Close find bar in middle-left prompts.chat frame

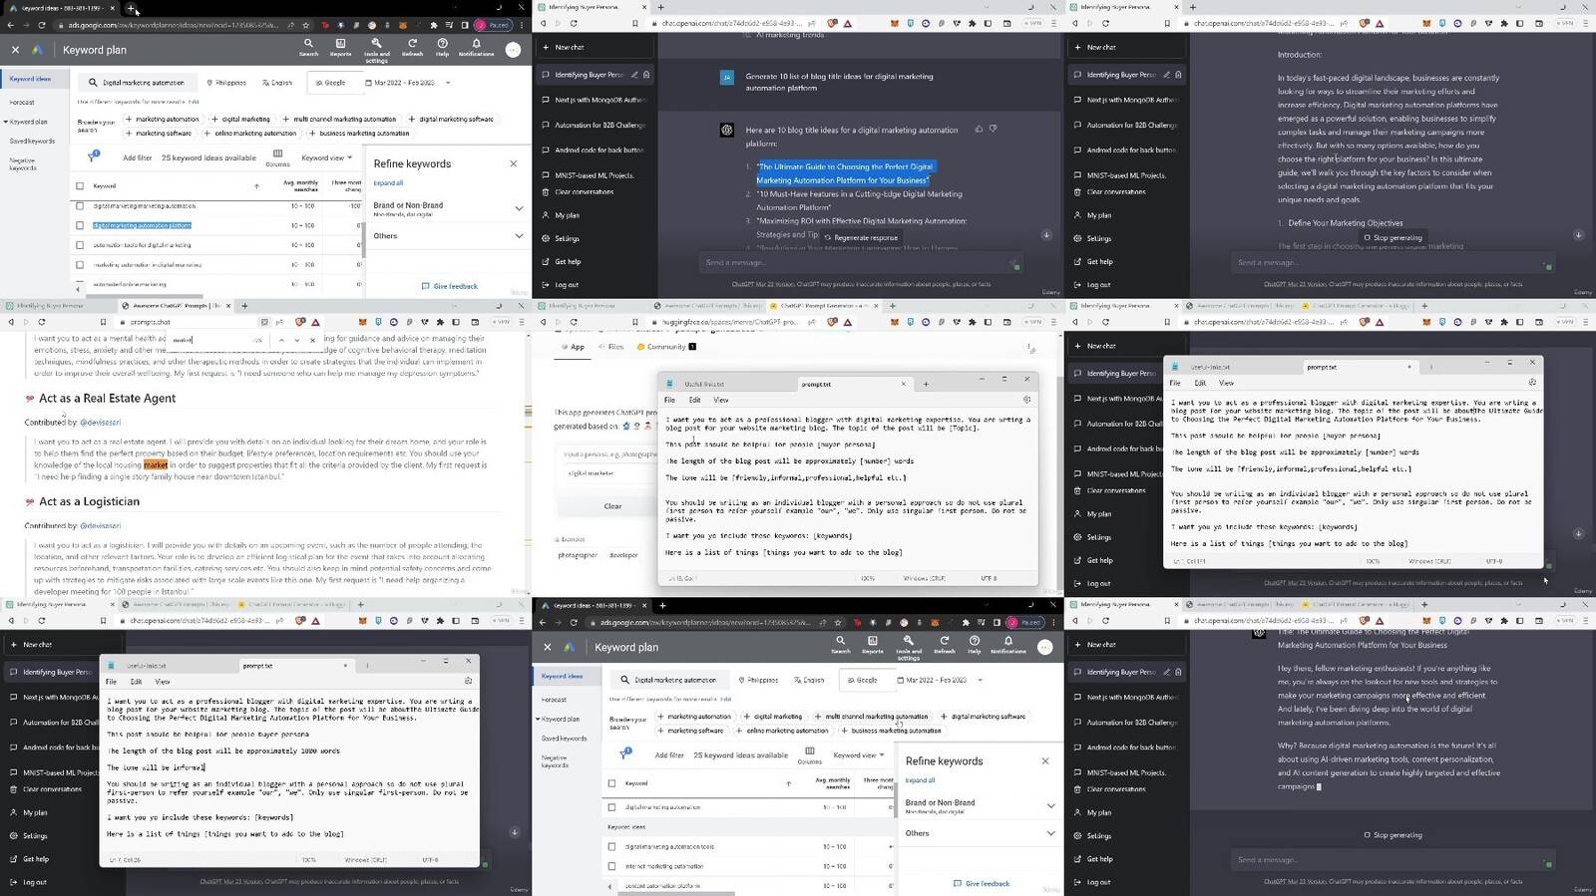pyautogui.click(x=313, y=340)
